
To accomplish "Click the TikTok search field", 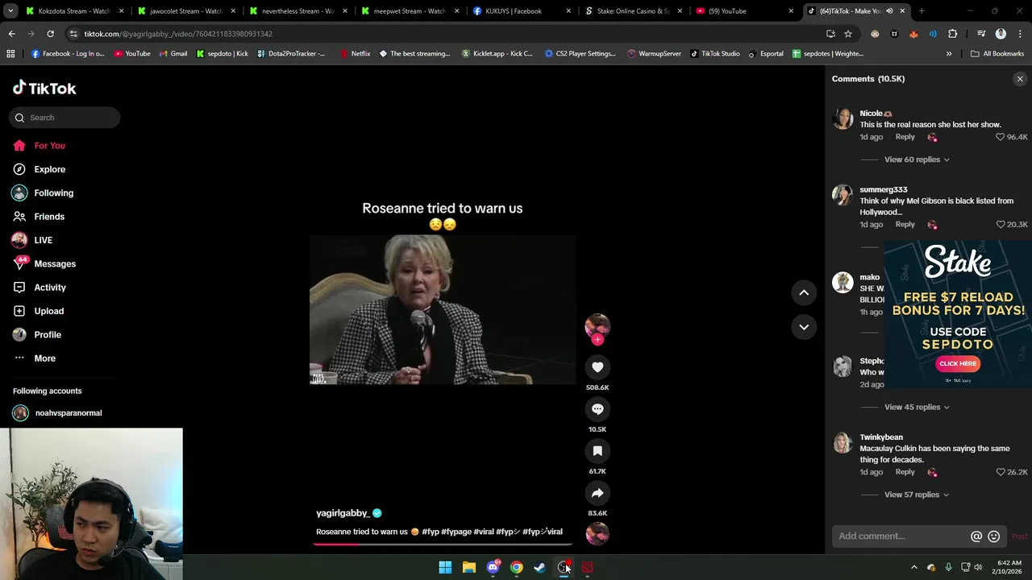I will (64, 118).
